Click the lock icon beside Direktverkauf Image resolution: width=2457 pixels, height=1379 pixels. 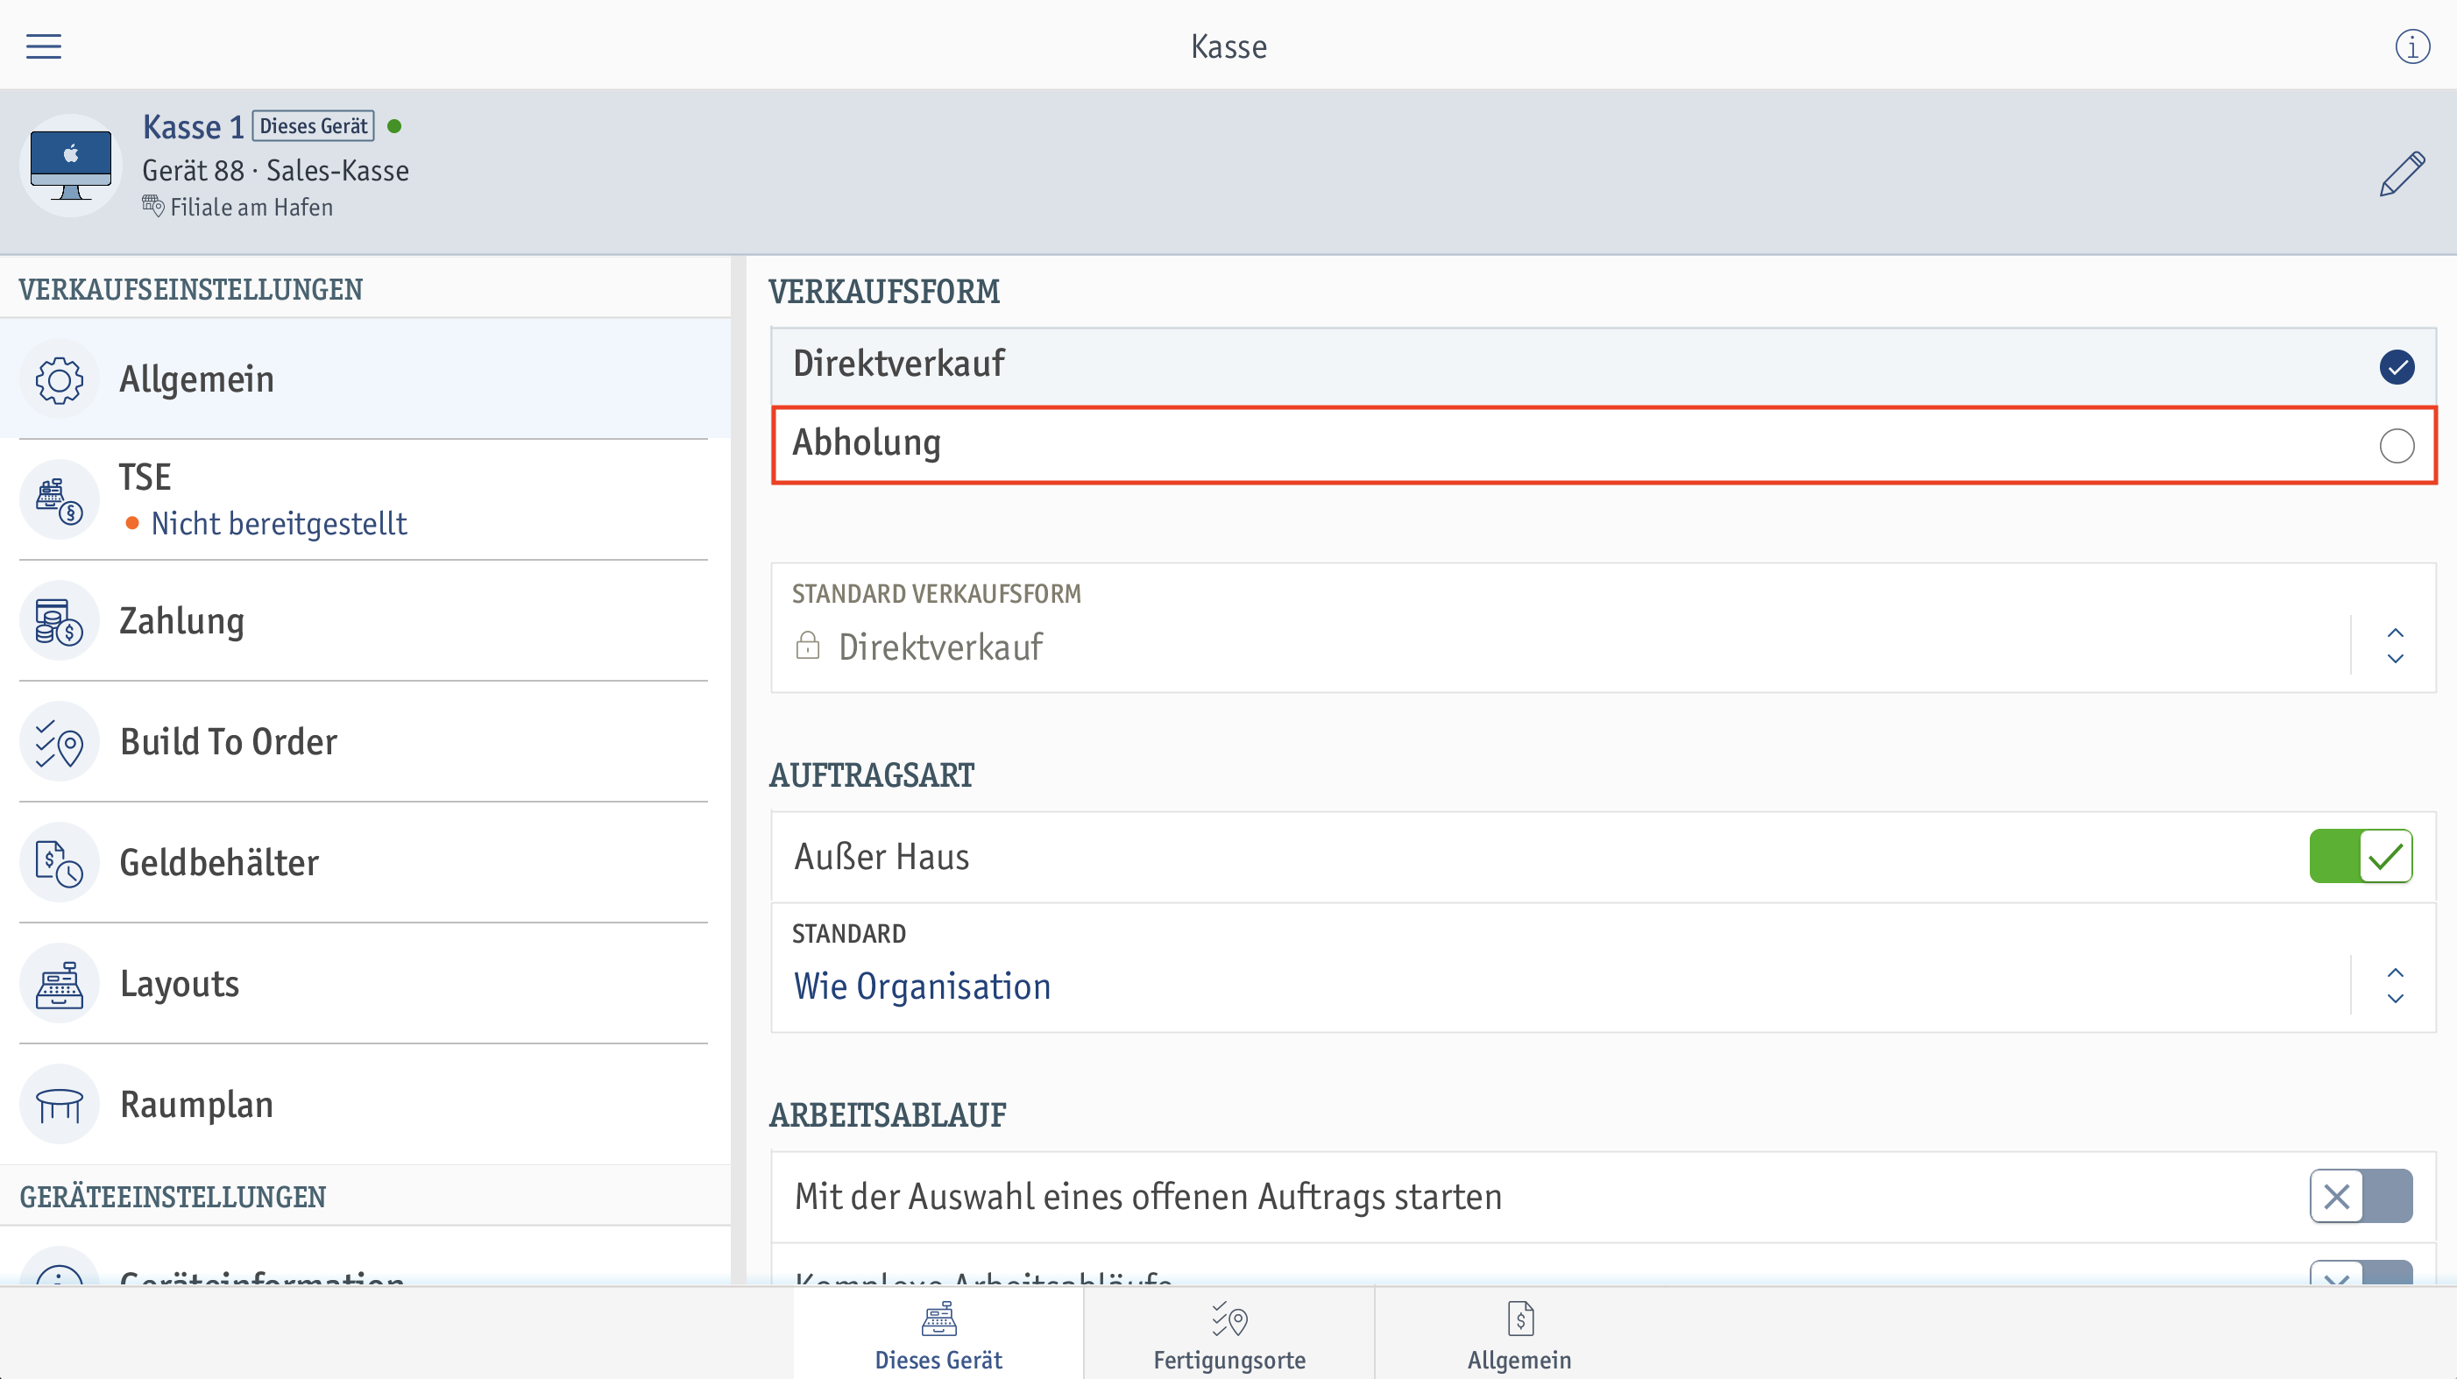(807, 646)
